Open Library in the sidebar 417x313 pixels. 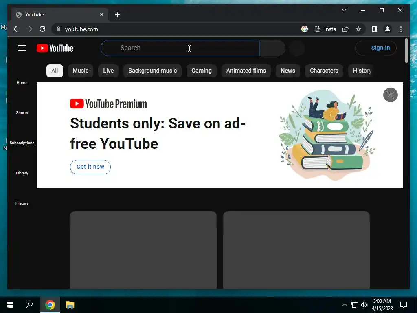(x=22, y=173)
